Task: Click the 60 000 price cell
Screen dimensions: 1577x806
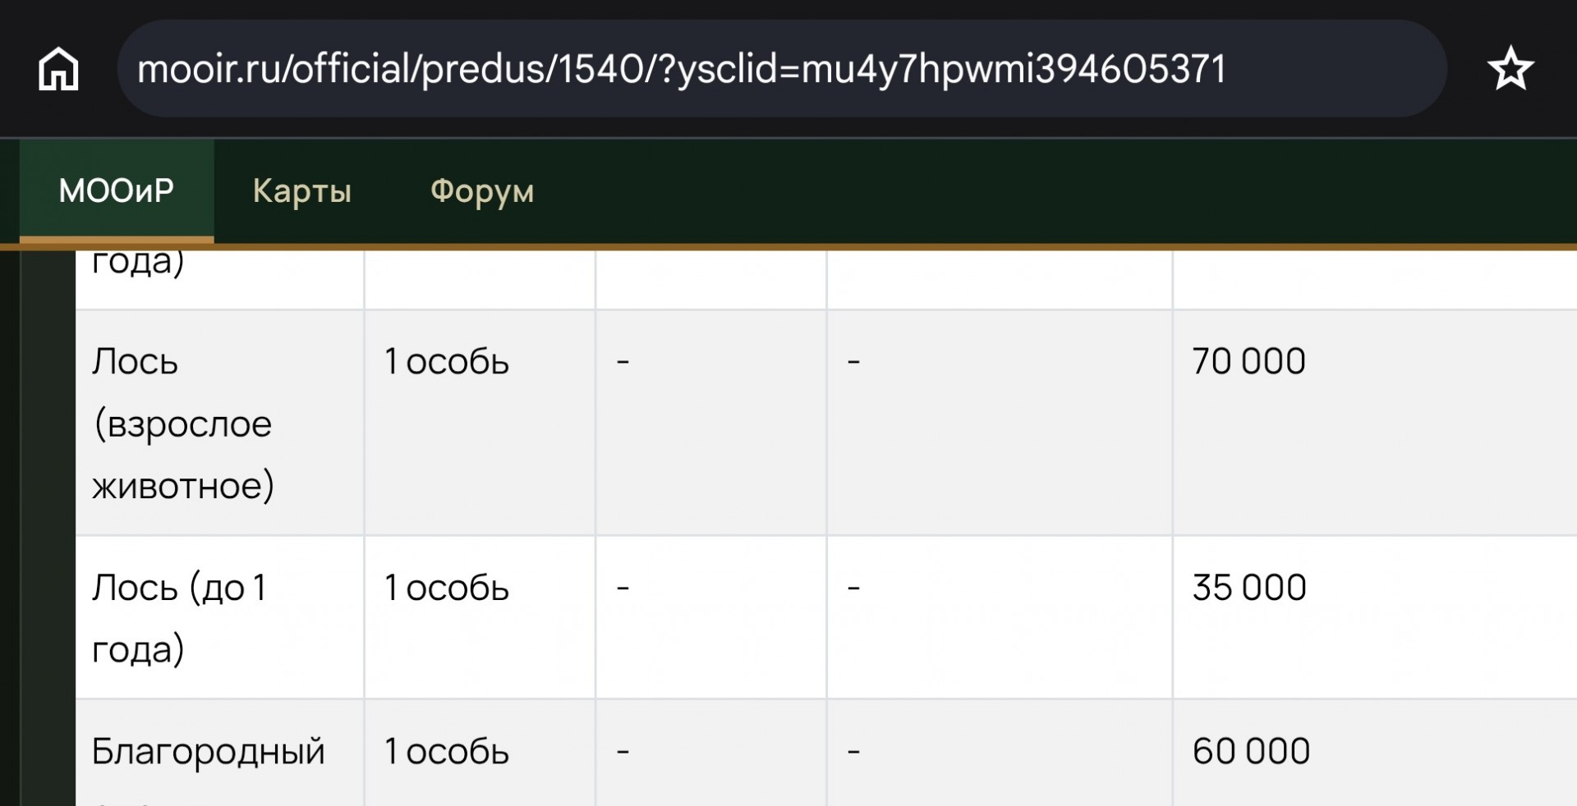Action: (x=1375, y=753)
